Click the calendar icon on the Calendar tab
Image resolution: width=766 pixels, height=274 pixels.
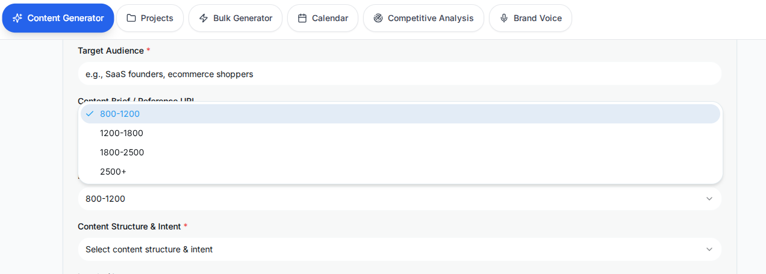[302, 18]
